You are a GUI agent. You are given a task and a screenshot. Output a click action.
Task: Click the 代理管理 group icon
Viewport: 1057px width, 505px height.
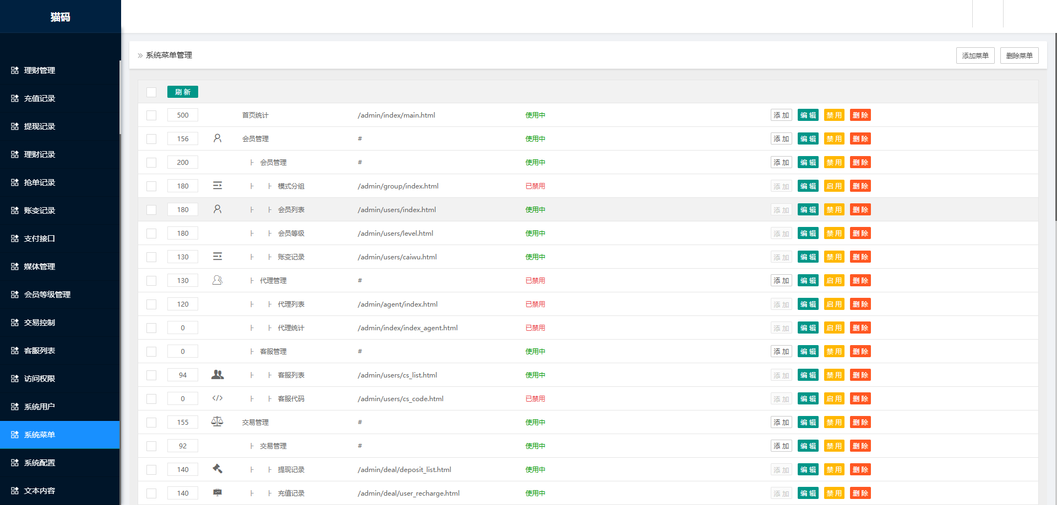[x=217, y=280]
